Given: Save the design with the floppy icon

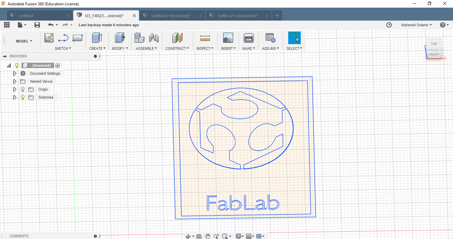Looking at the screenshot, I should (37, 25).
